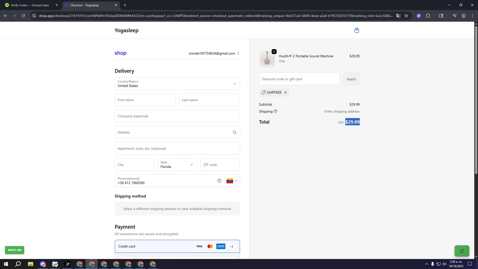This screenshot has height=269, width=478.
Task: Click the Hushh 2 Sound Machine thumbnail
Action: pos(267,58)
